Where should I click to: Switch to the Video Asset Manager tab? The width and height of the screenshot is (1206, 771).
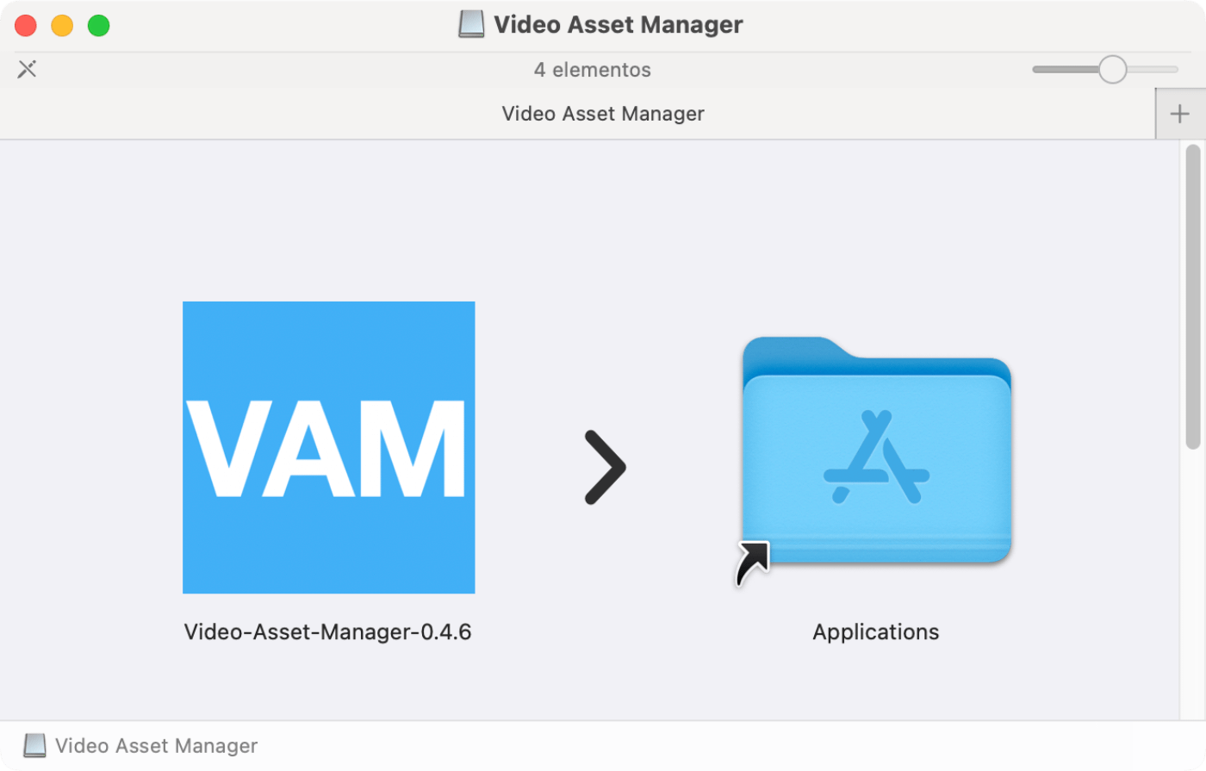tap(603, 113)
